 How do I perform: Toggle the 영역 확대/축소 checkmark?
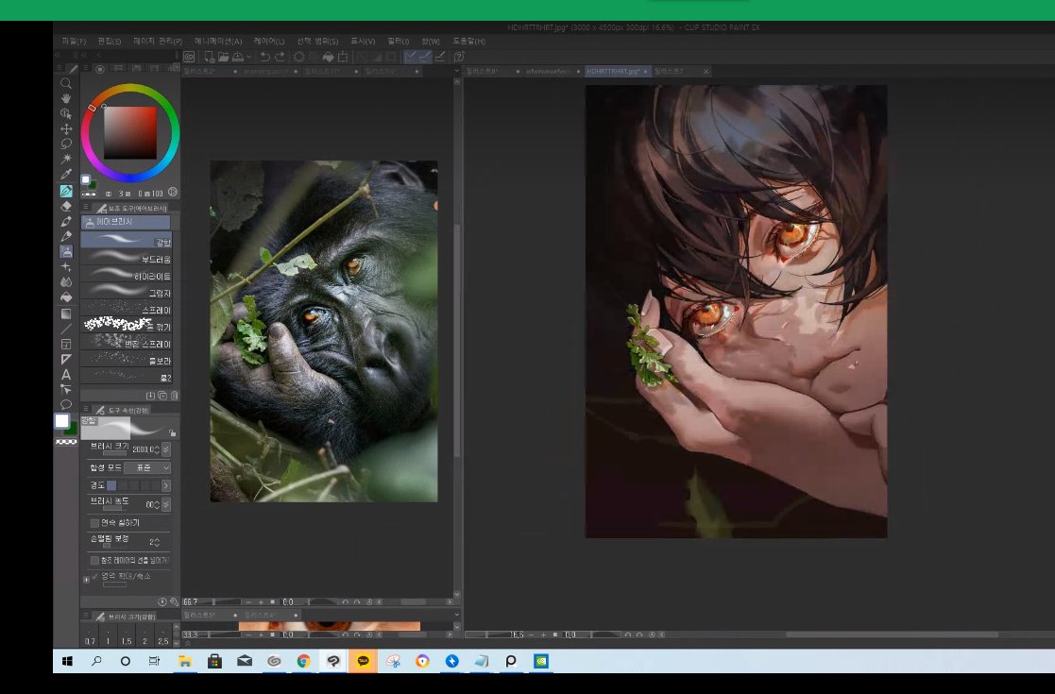coord(94,576)
